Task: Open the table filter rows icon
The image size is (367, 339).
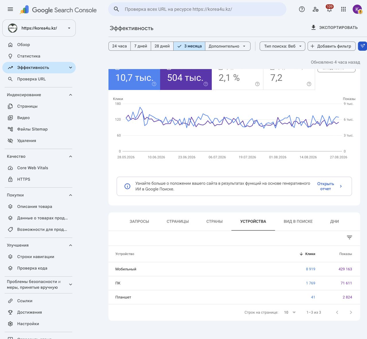Action: [349, 237]
